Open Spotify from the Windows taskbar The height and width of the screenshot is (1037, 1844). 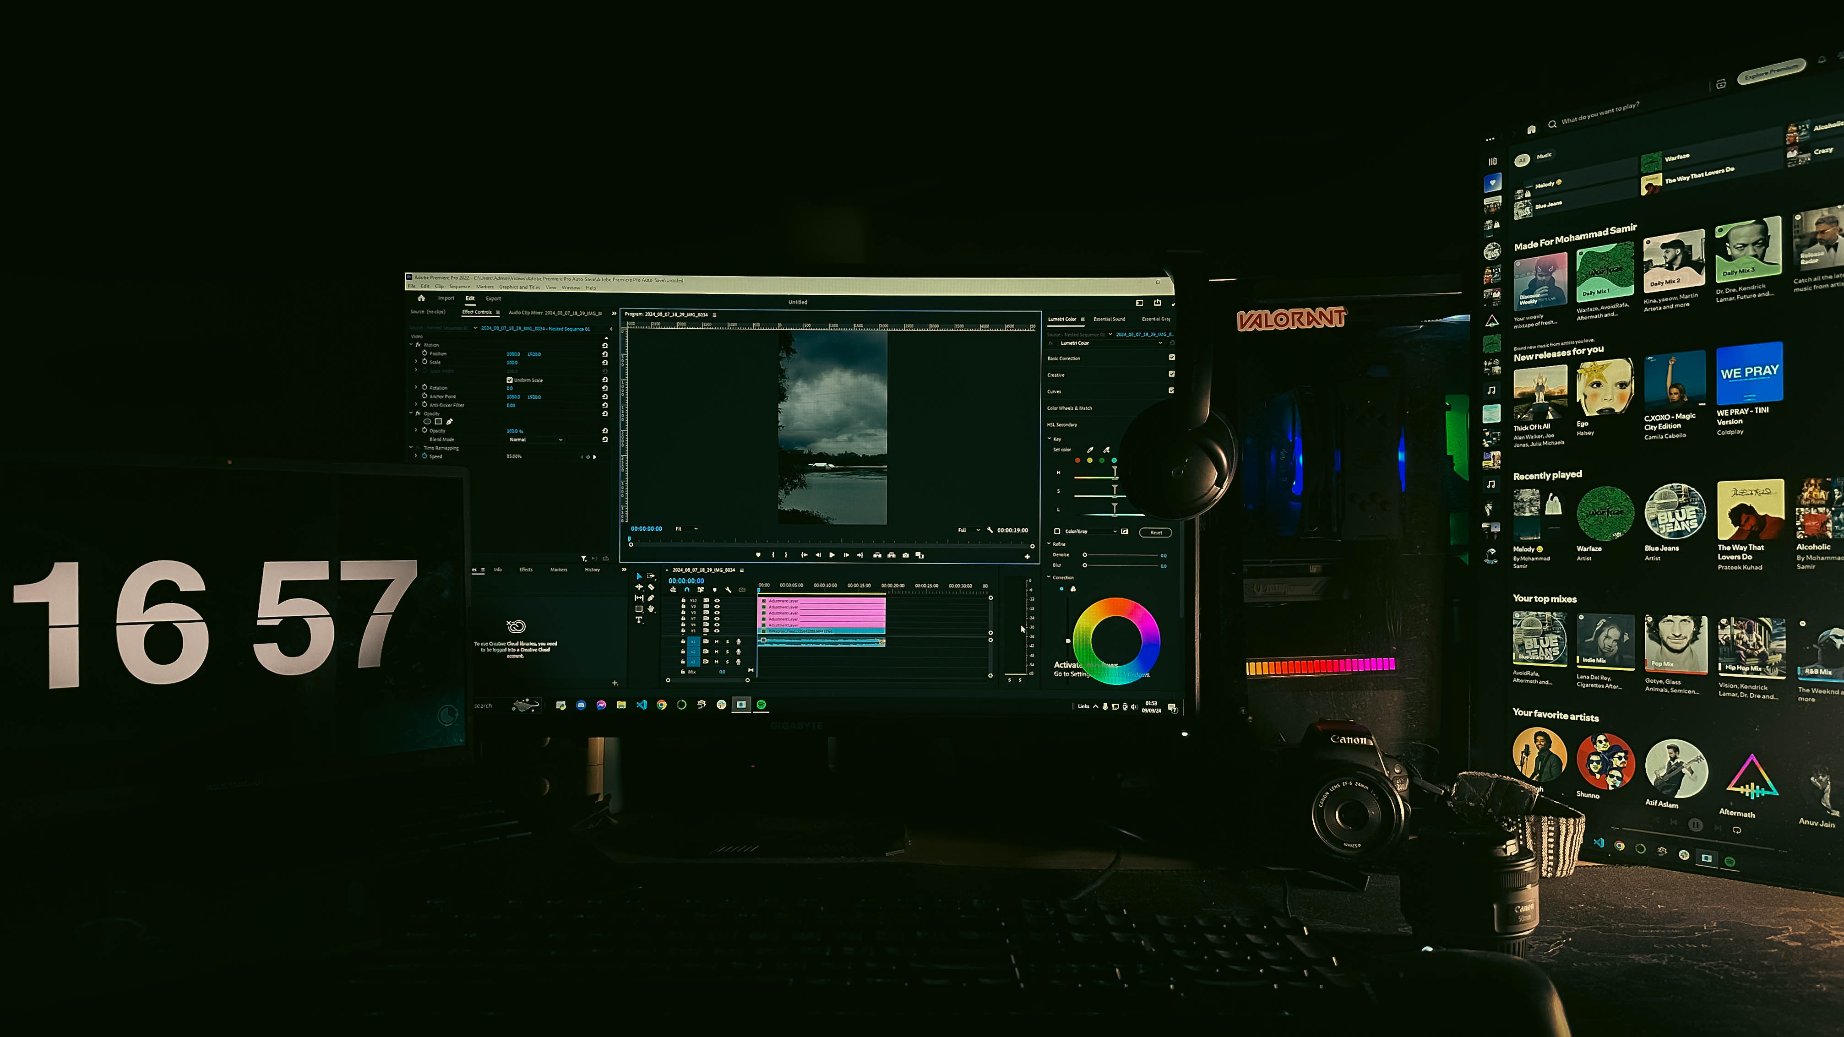[762, 705]
